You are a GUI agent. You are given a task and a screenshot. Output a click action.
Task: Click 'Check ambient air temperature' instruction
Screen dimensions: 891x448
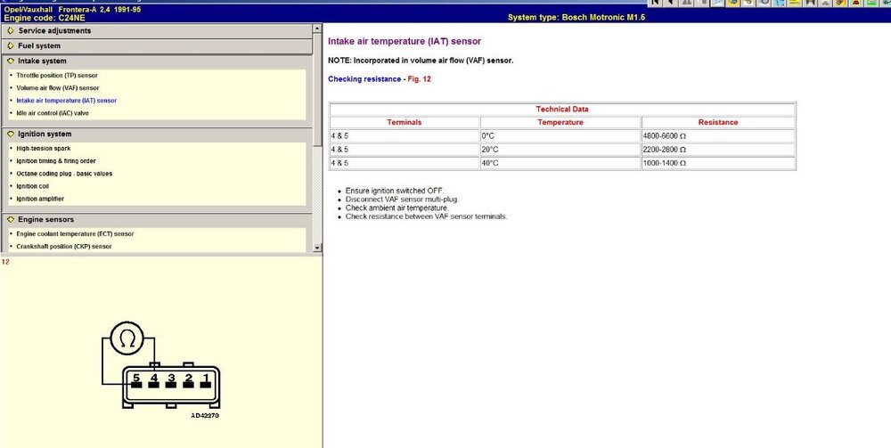[x=397, y=208]
